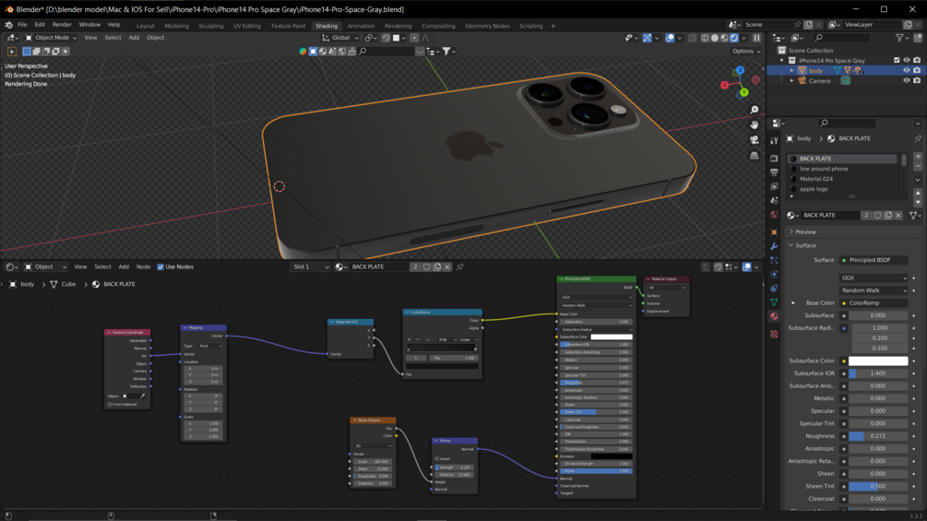Switch to the Layout workspace tab

tap(145, 26)
